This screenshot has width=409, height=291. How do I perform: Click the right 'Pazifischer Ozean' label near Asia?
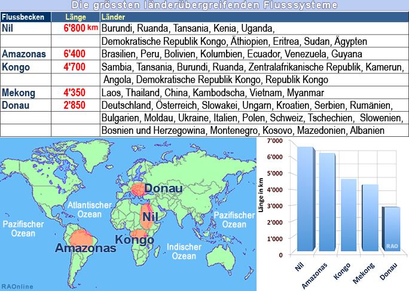234,219
